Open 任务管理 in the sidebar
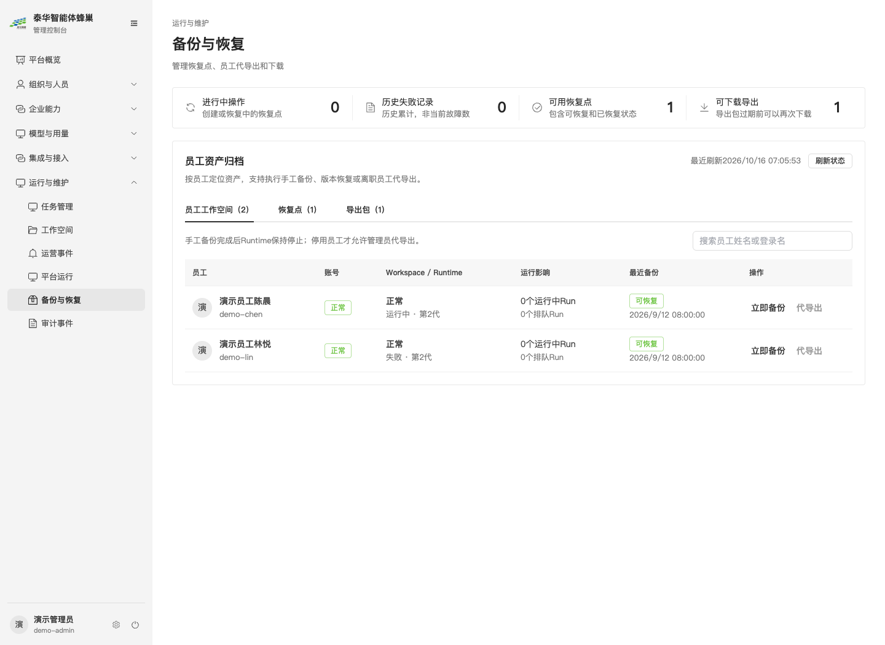 [x=76, y=206]
